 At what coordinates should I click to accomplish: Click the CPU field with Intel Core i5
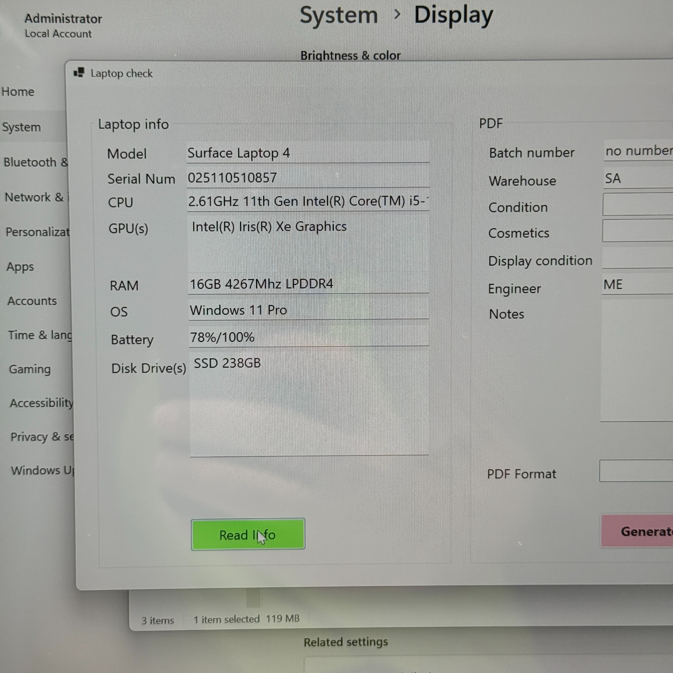(308, 201)
